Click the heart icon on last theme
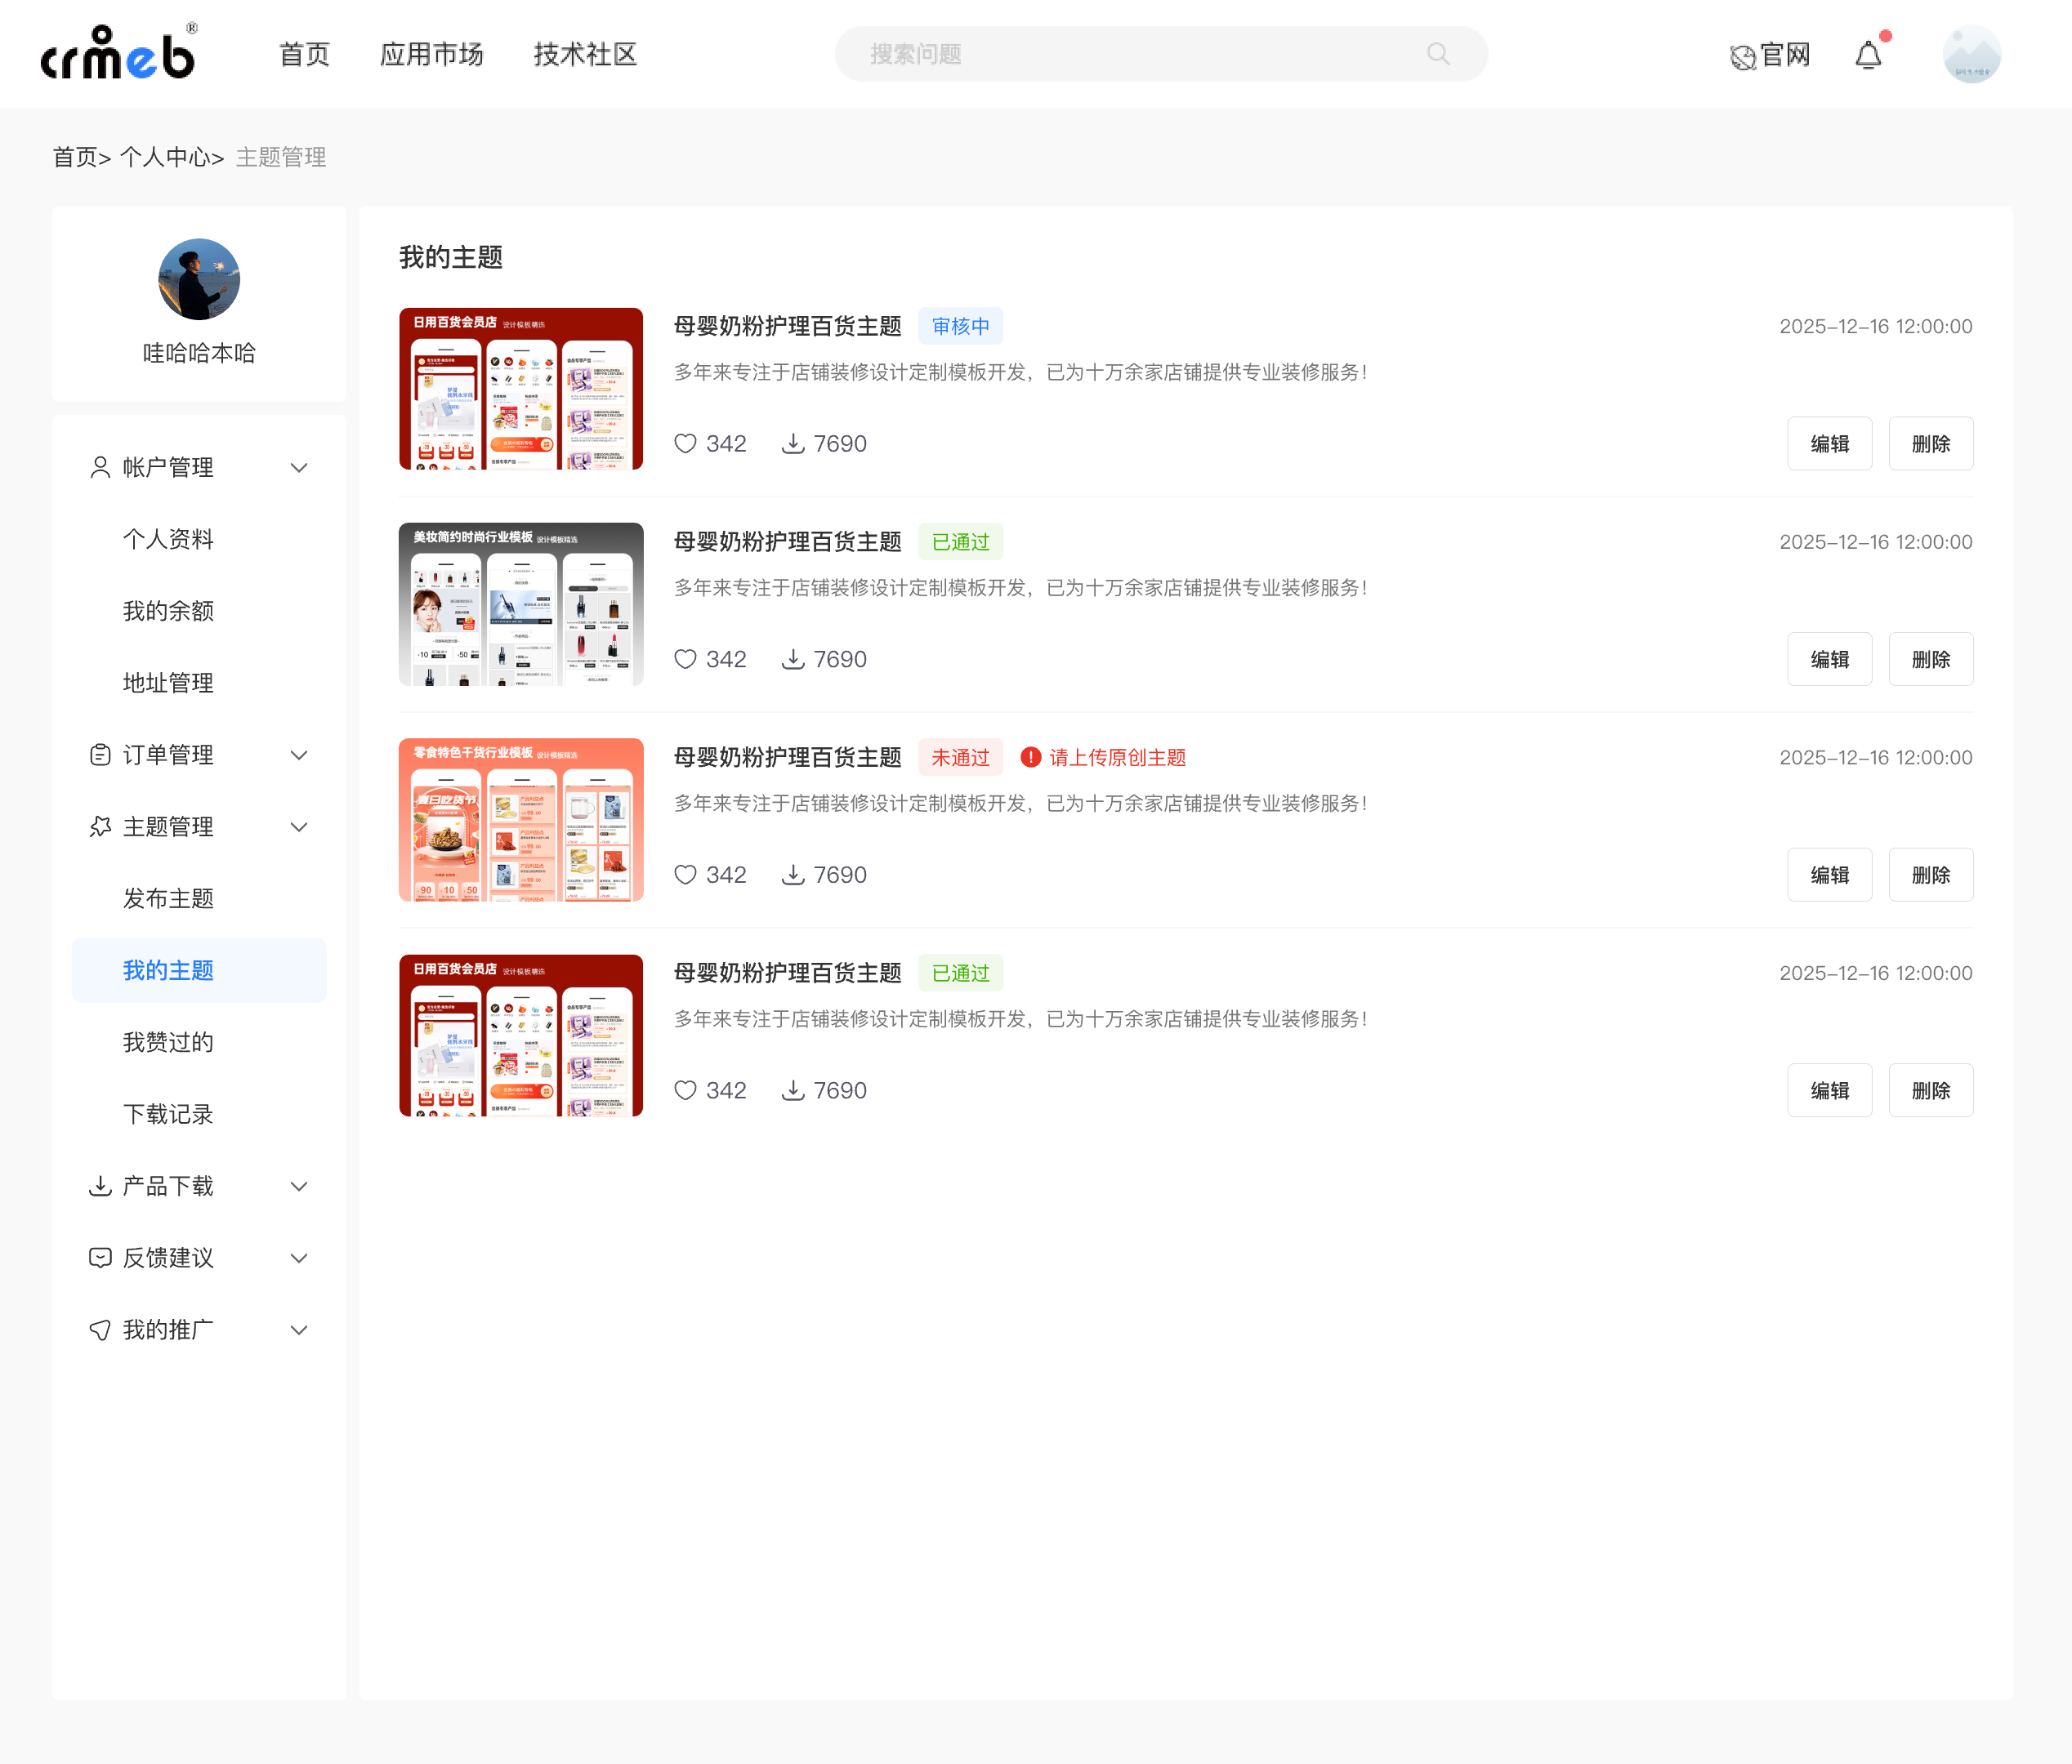This screenshot has width=2072, height=1764. (685, 1090)
